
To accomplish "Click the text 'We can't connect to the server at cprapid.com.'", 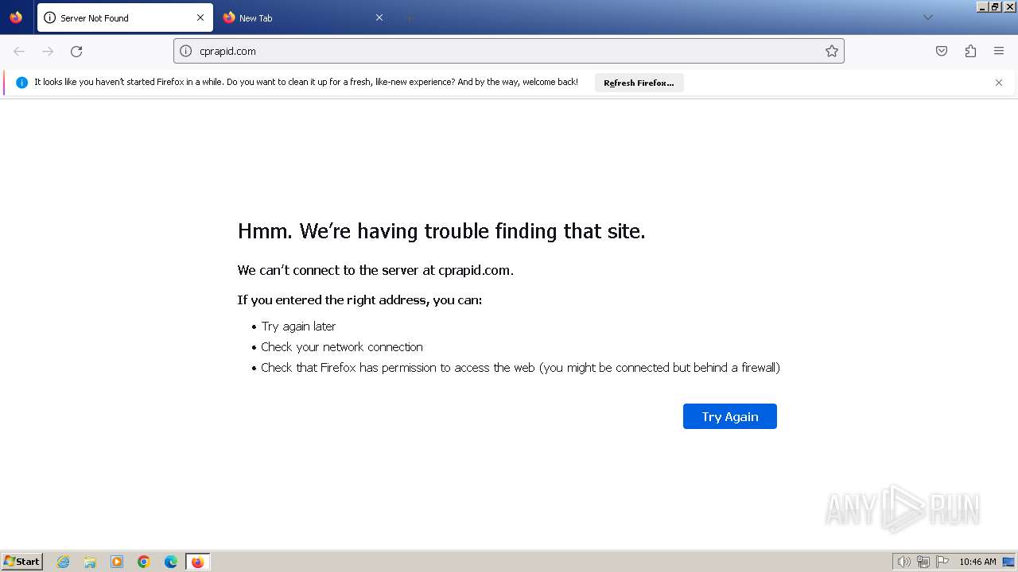I will click(x=375, y=270).
